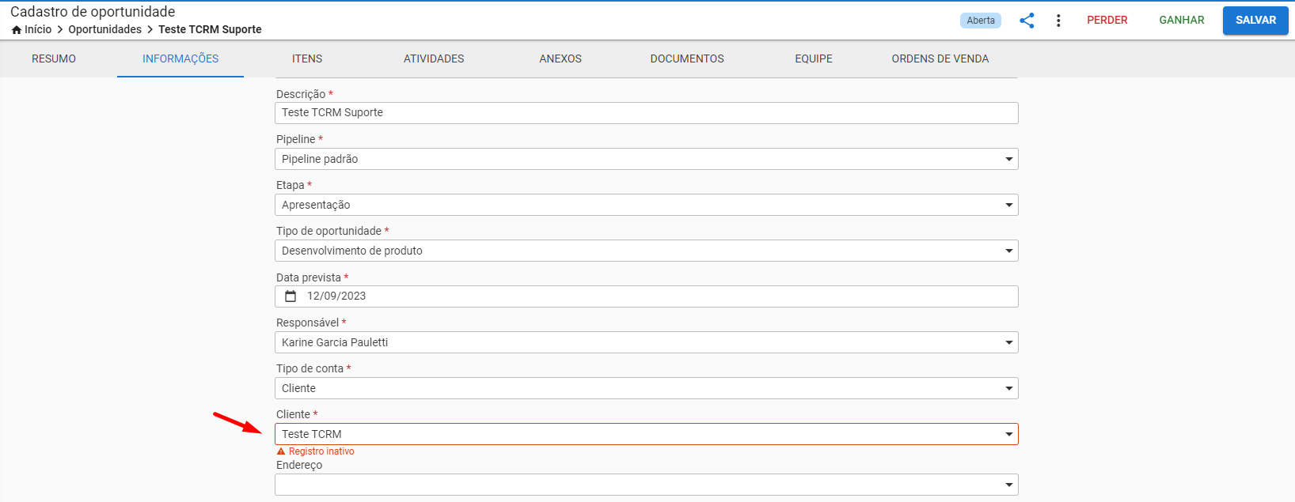Click the Descrição text field
Screen dimensions: 1295x502
point(646,113)
